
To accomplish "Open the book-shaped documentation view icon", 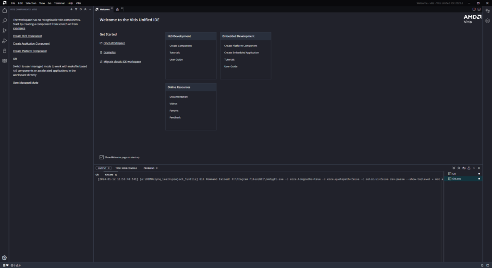I will [4, 61].
